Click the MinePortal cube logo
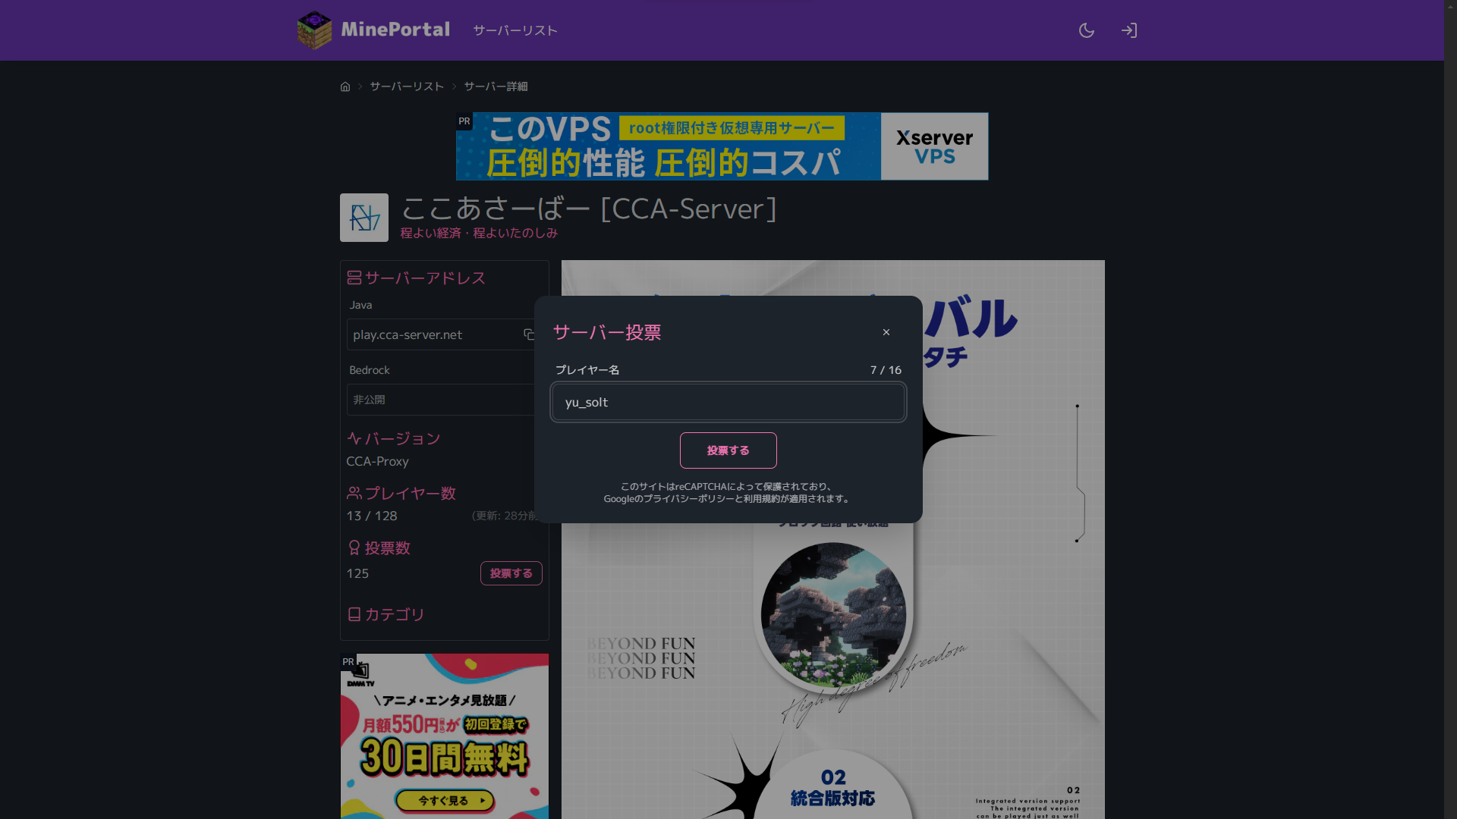The image size is (1457, 819). [314, 30]
